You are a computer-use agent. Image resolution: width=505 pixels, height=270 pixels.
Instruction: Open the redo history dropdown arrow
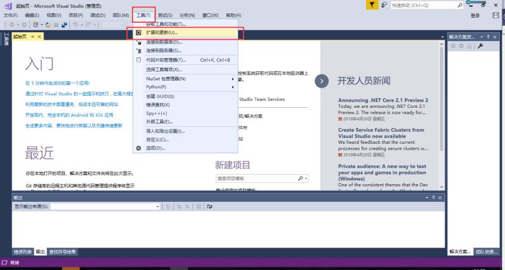click(x=93, y=25)
